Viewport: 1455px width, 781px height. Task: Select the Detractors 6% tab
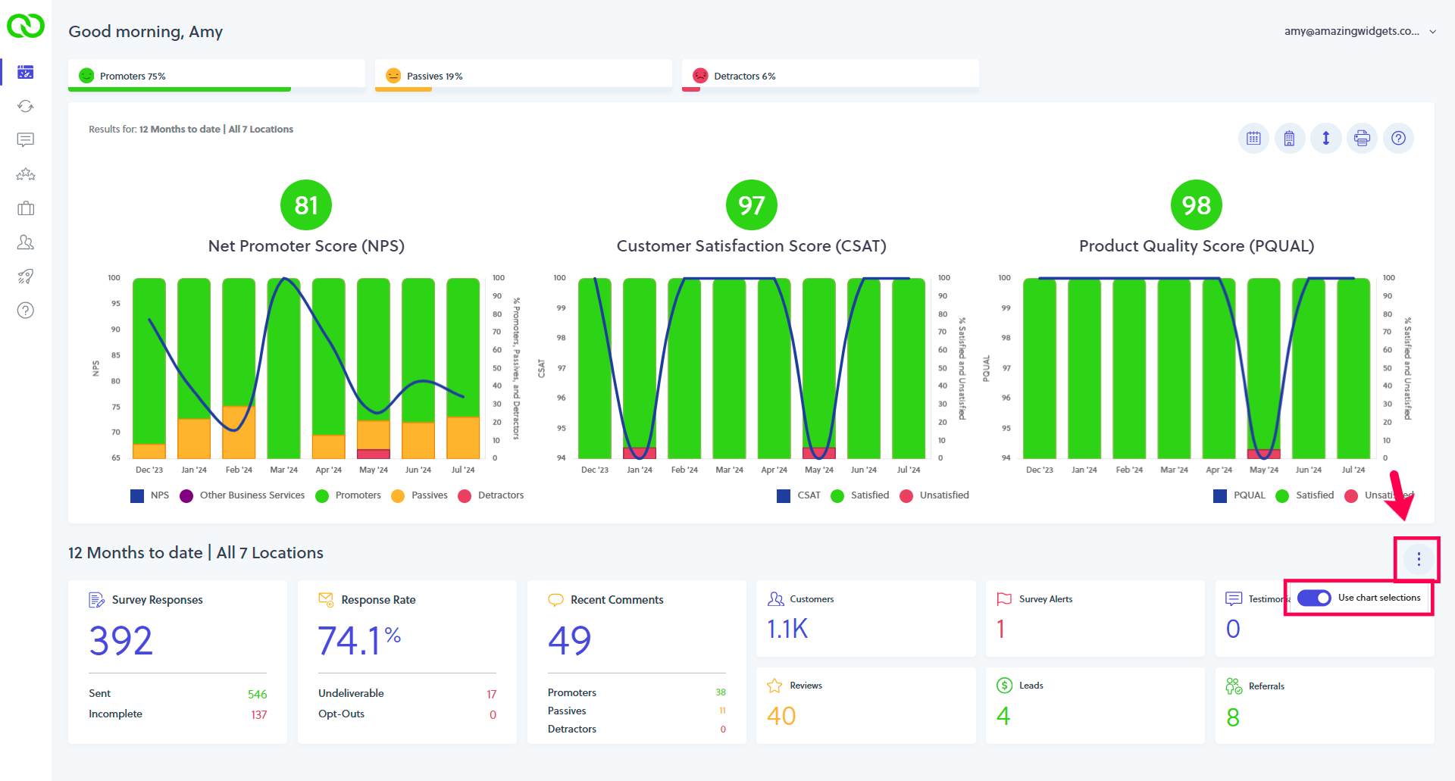(831, 76)
